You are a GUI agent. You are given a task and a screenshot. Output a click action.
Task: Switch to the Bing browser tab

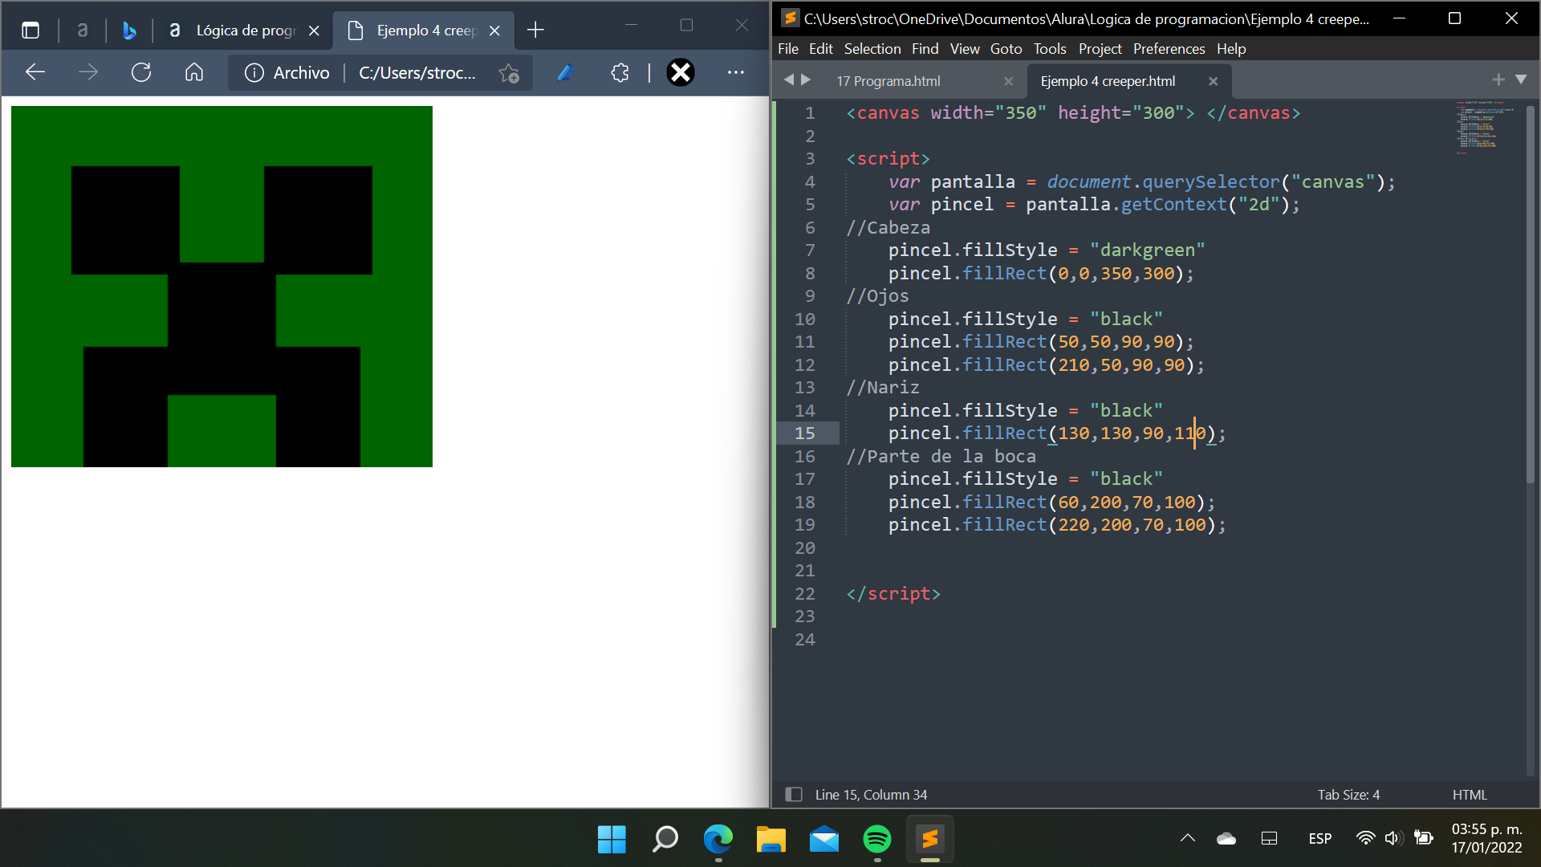click(128, 31)
